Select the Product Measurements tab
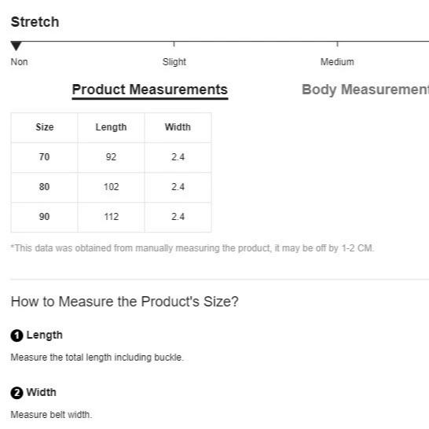This screenshot has width=429, height=429. pos(150,91)
